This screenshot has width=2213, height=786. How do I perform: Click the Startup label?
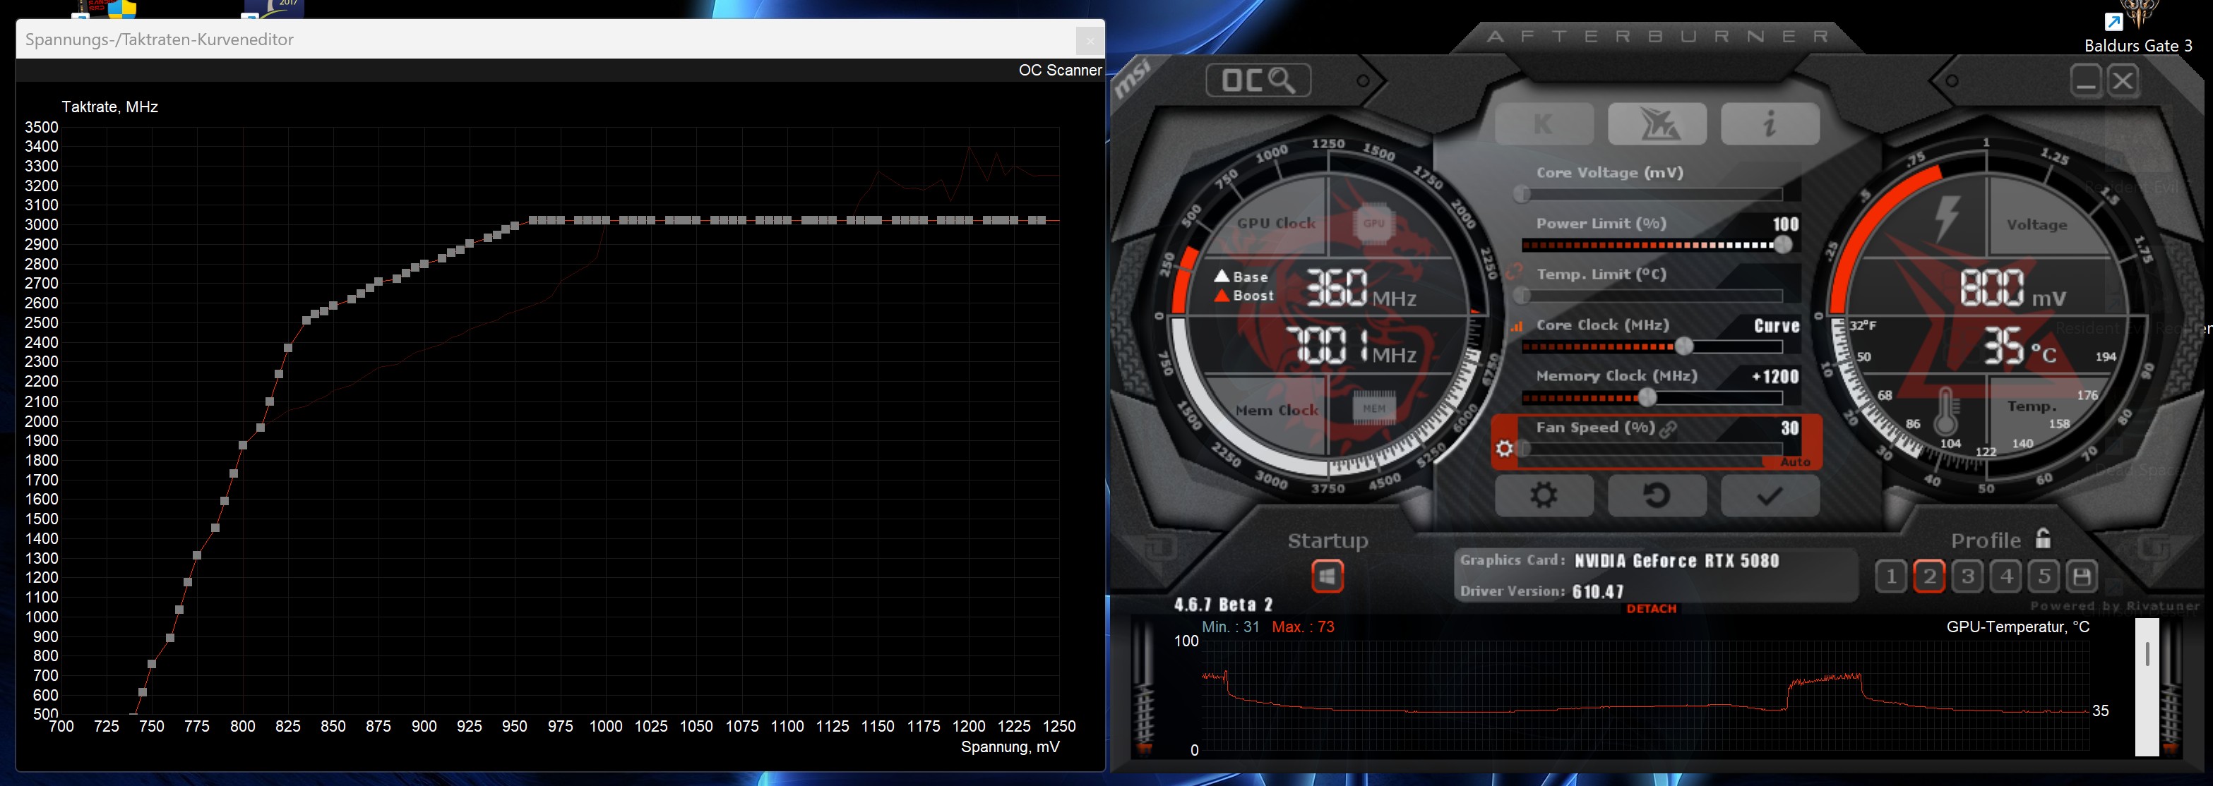(x=1328, y=540)
